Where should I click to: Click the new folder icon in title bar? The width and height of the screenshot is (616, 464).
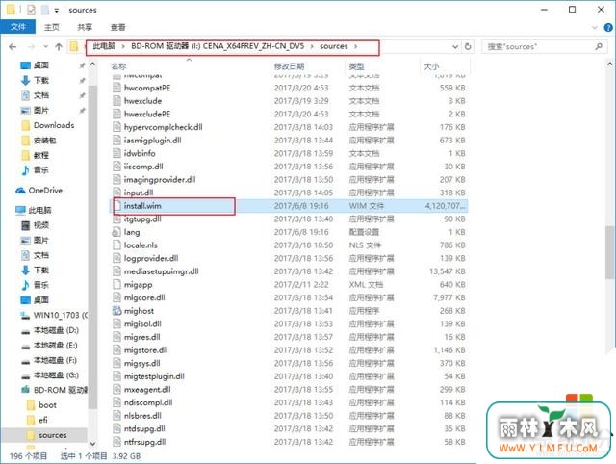pos(45,10)
